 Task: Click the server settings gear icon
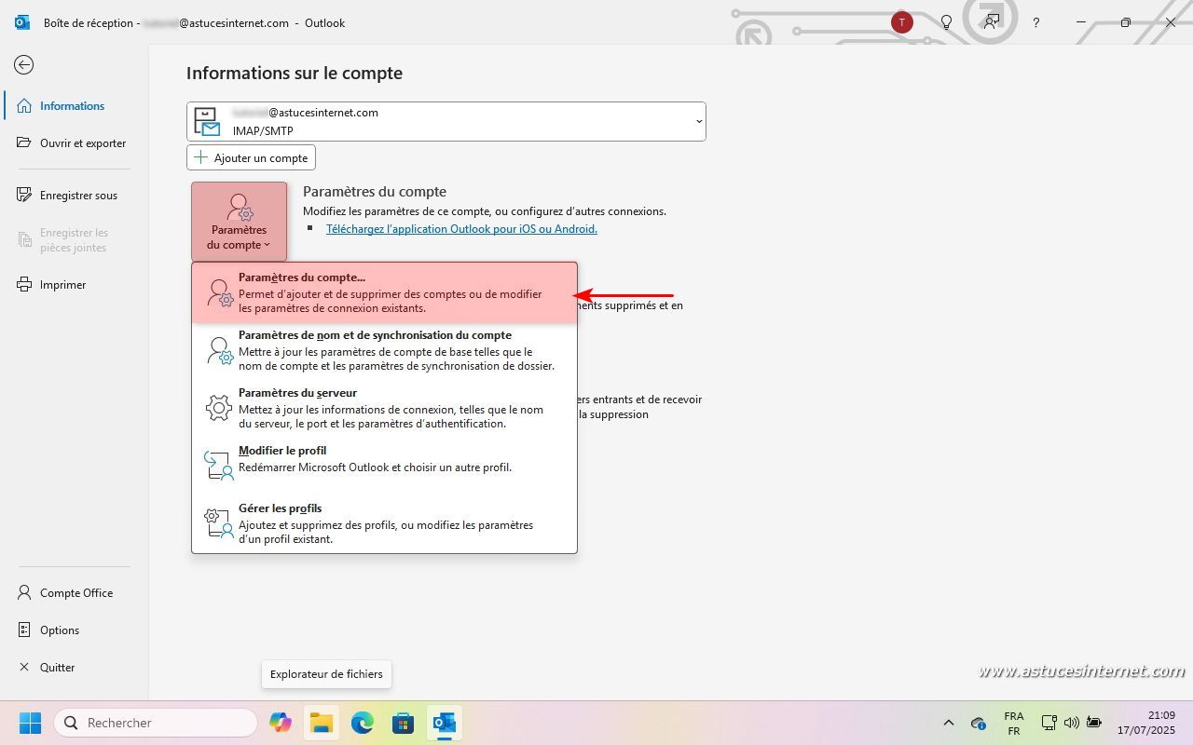point(218,408)
